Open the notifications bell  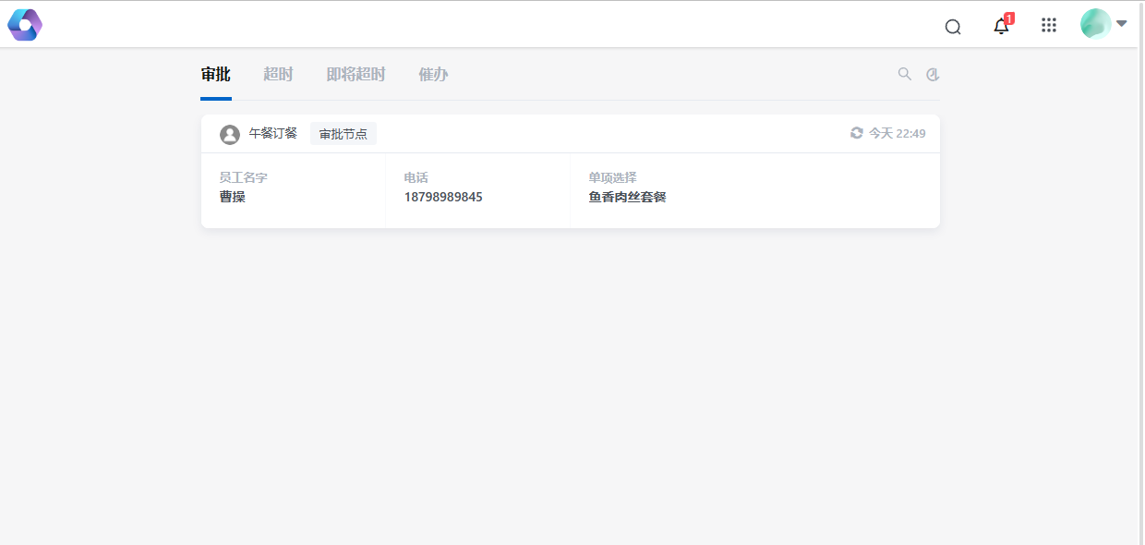(x=1001, y=26)
